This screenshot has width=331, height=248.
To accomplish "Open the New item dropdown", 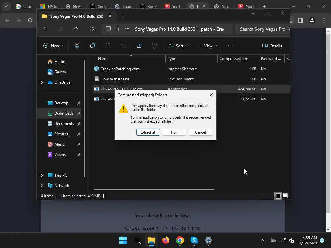I will tap(53, 46).
